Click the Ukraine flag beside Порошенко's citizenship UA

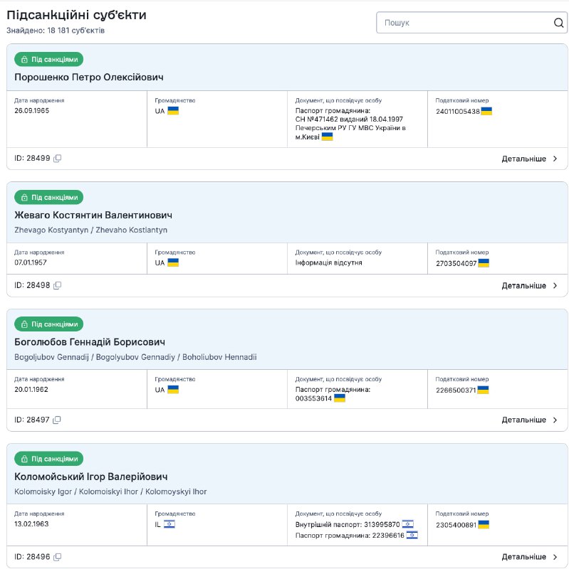coord(173,111)
